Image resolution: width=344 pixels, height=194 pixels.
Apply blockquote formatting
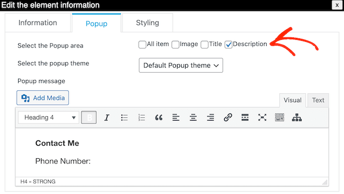pos(159,117)
